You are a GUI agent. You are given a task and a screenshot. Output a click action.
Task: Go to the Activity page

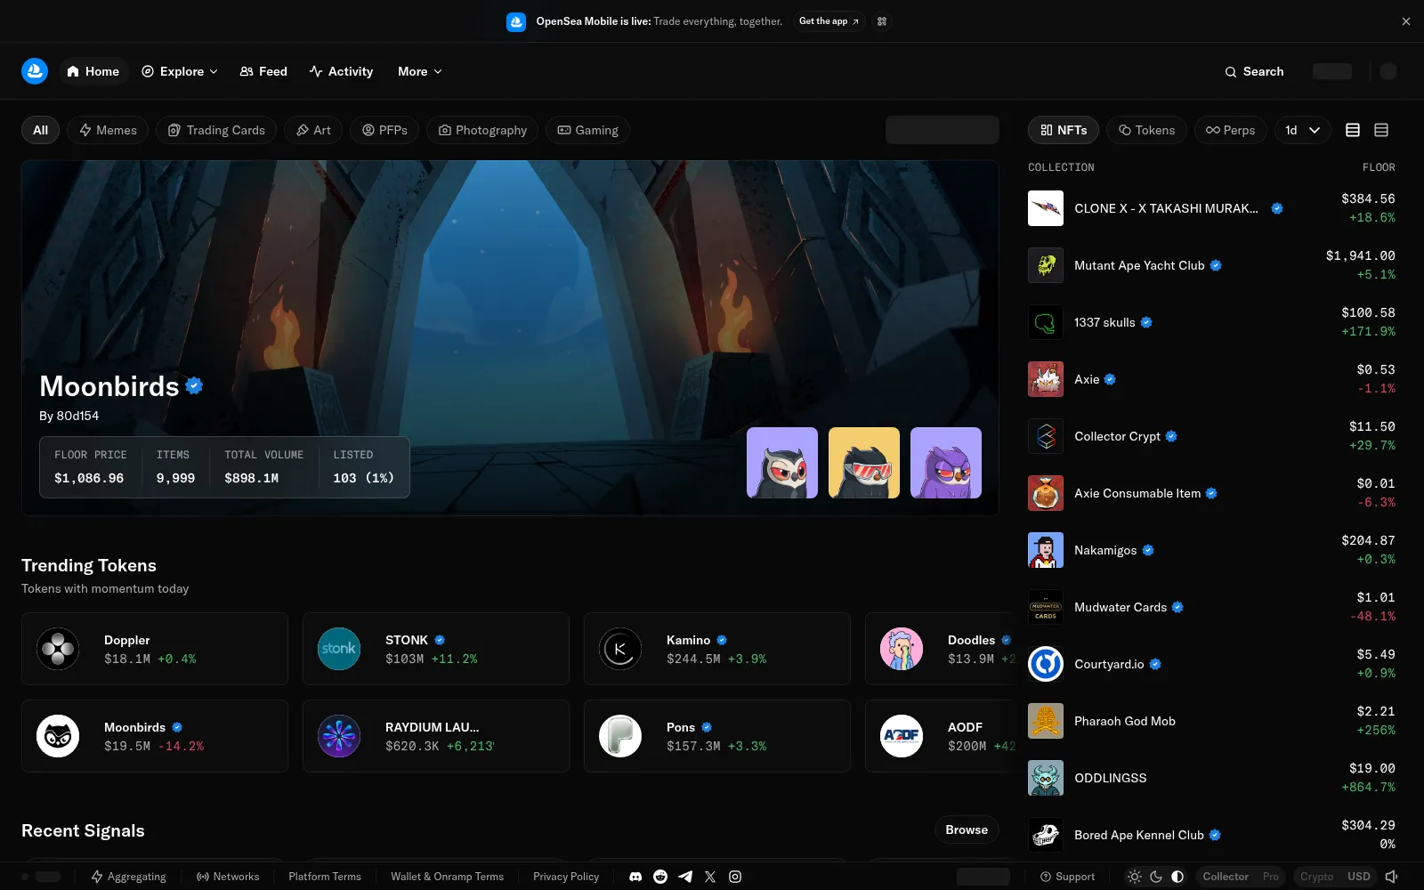(341, 71)
